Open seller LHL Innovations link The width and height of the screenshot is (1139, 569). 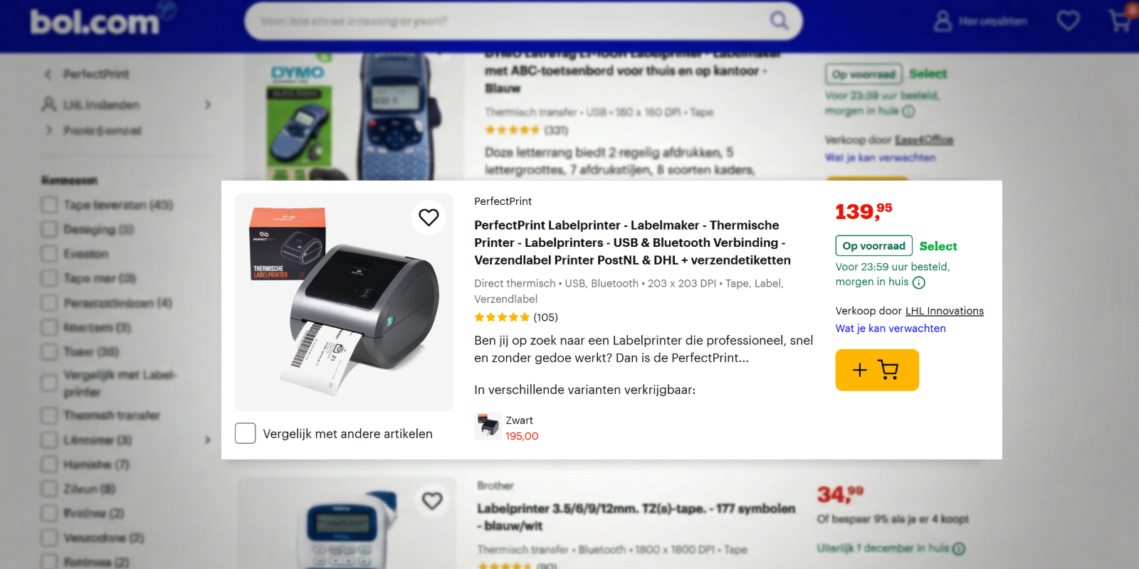[944, 311]
